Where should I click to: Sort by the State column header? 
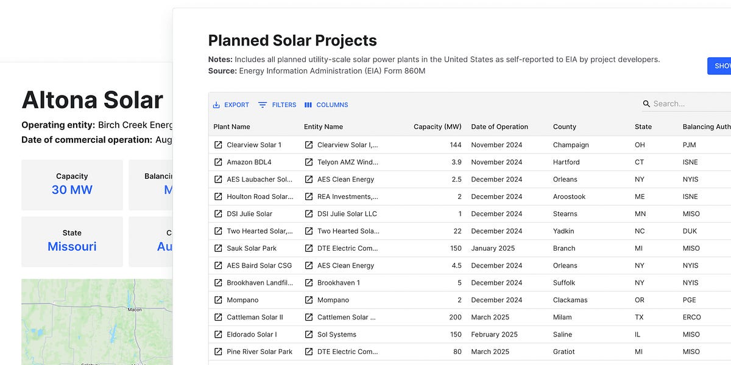[x=643, y=127]
